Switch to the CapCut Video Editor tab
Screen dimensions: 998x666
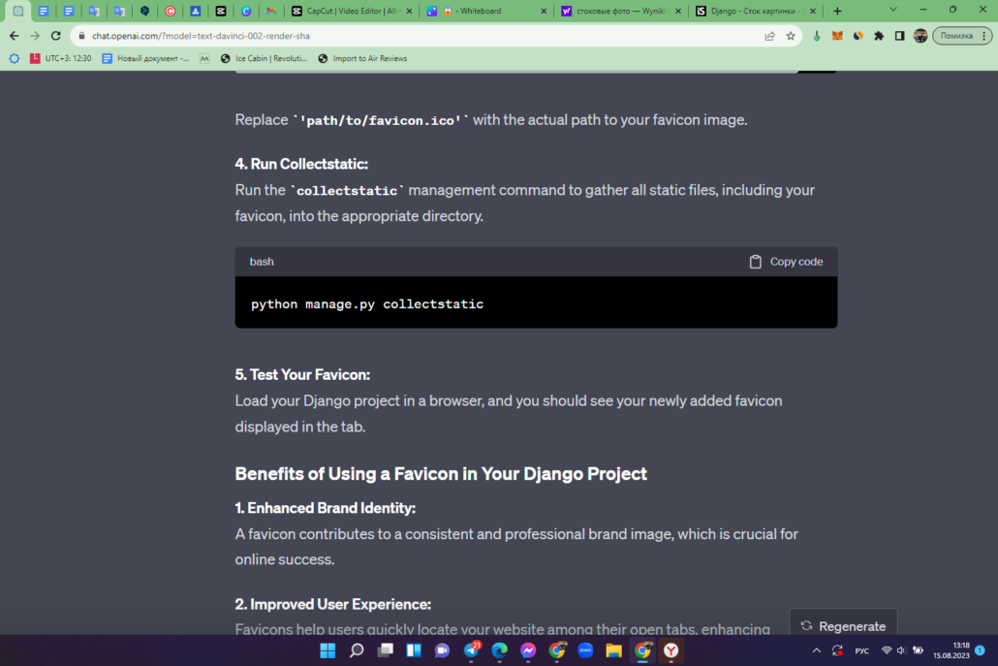(x=352, y=11)
